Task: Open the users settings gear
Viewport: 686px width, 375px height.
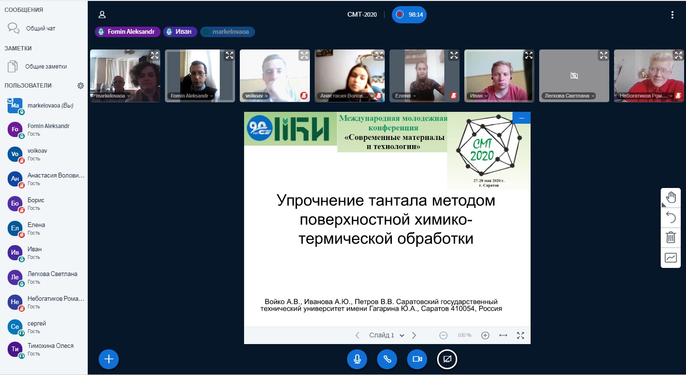Action: point(81,86)
